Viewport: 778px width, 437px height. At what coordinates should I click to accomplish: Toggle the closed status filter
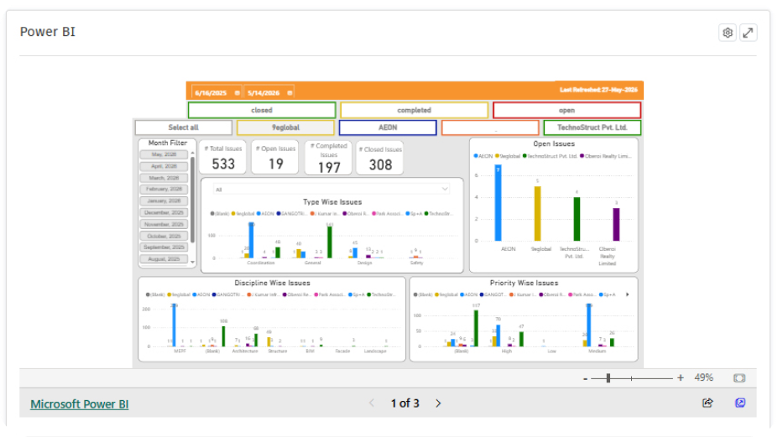coord(262,110)
